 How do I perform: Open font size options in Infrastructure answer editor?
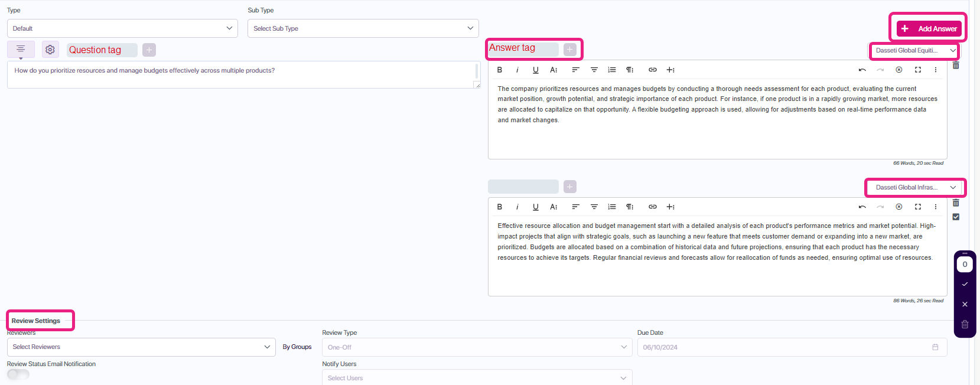coord(554,207)
